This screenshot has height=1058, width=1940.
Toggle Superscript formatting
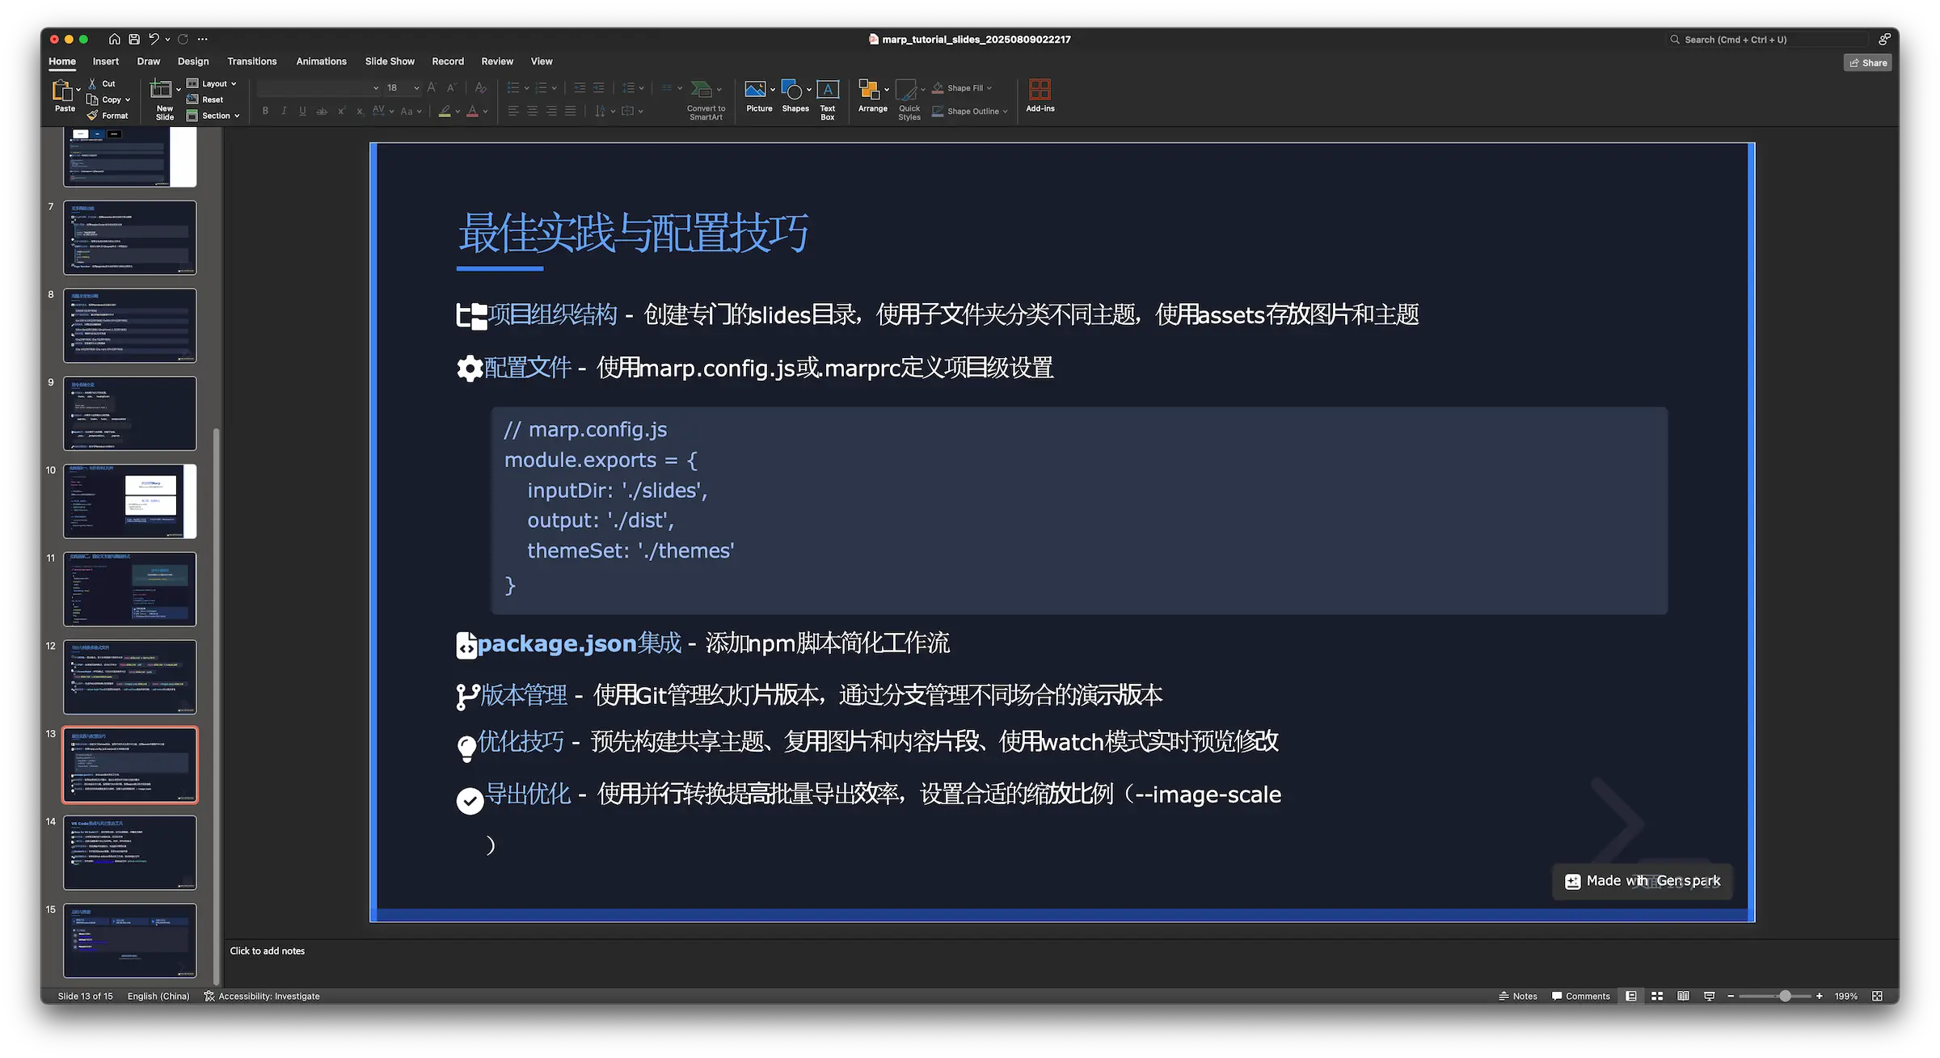[x=341, y=111]
